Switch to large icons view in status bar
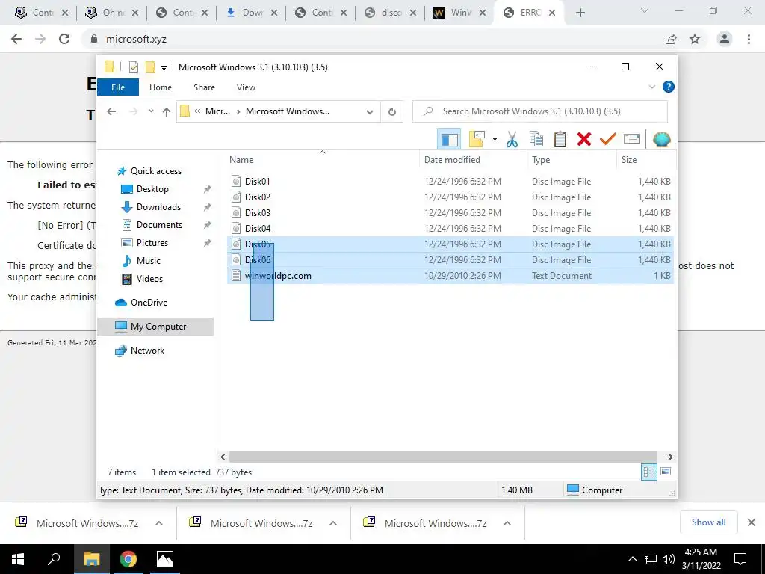765x574 pixels. pos(666,472)
